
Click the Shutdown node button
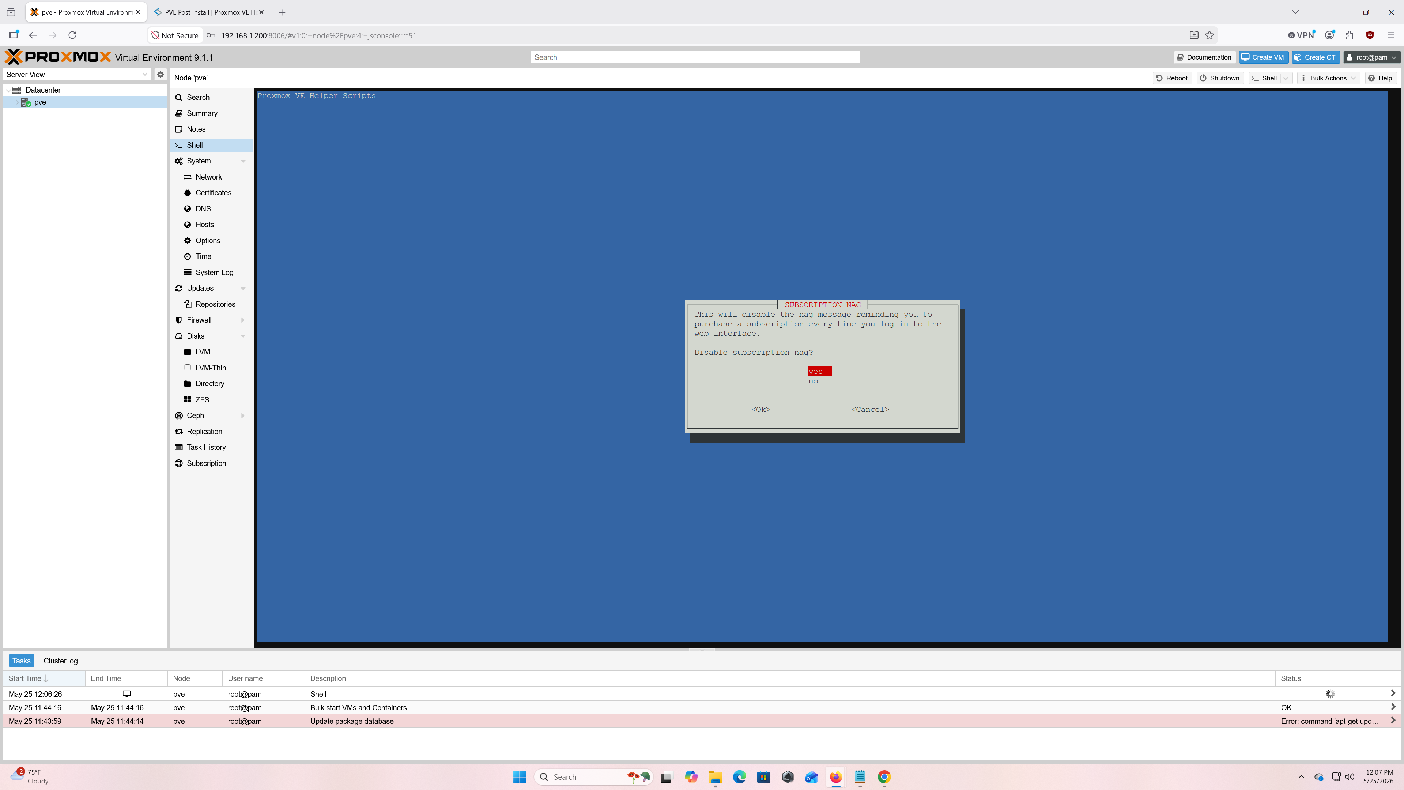pos(1220,78)
